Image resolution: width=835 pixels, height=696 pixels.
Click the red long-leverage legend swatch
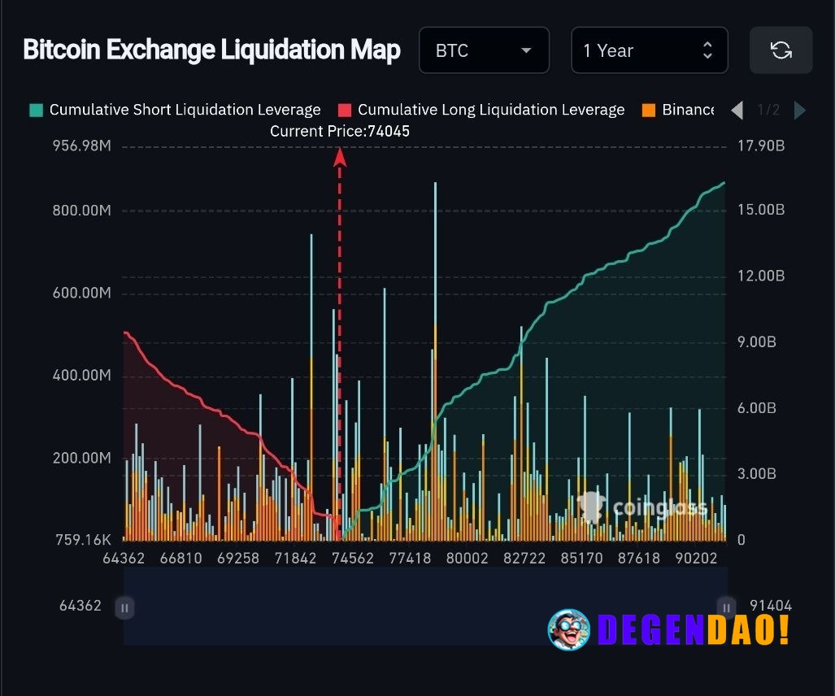coord(345,111)
